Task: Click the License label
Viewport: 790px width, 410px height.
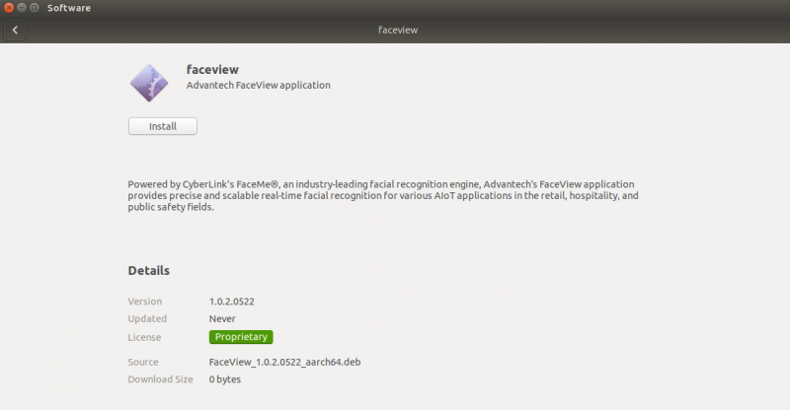Action: point(143,337)
